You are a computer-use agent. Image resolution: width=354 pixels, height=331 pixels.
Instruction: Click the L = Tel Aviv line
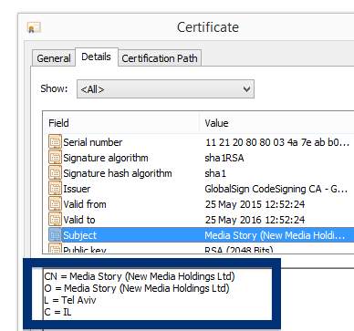(70, 300)
